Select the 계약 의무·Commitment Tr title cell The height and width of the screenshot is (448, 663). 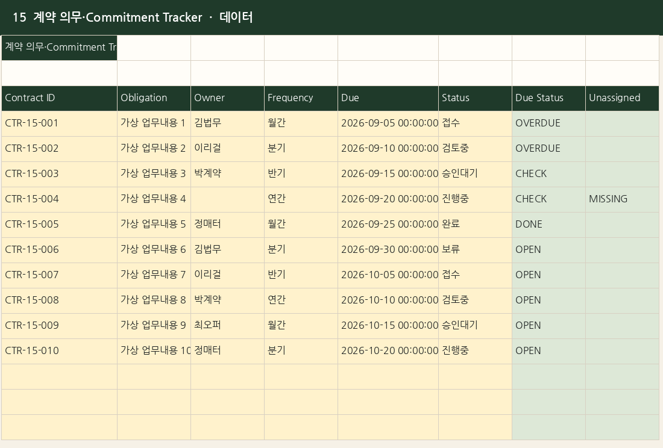click(x=59, y=48)
